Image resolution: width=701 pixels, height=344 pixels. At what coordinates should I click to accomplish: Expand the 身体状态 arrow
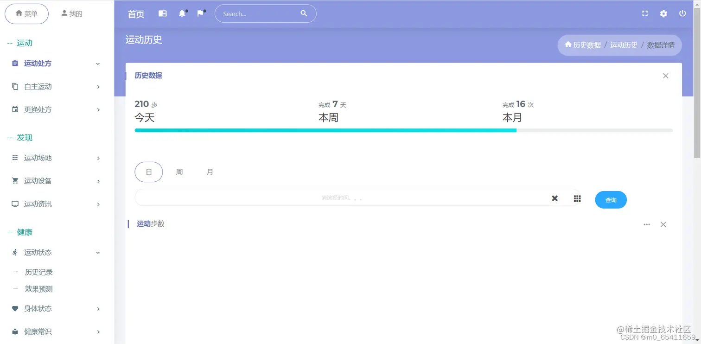(98, 309)
